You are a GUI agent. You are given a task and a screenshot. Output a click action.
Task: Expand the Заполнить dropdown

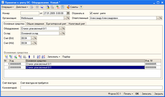54,57
